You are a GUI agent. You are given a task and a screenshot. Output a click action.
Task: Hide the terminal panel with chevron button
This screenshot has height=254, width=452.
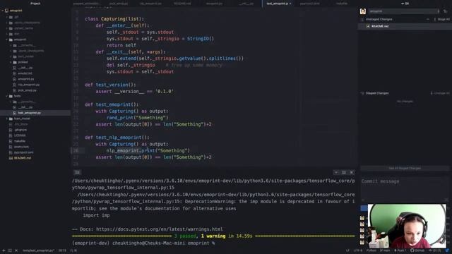click(336, 172)
